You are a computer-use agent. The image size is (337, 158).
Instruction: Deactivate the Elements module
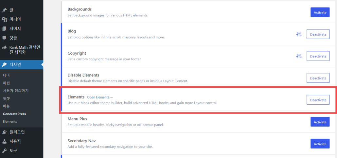(318, 100)
